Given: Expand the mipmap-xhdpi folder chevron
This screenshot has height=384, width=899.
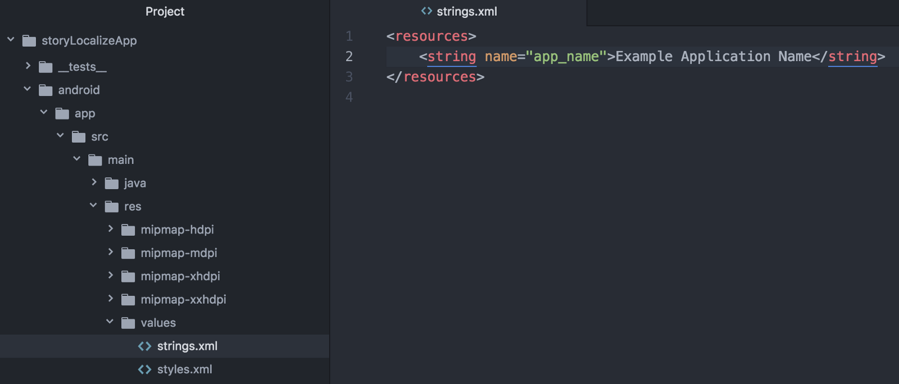Looking at the screenshot, I should (x=111, y=276).
